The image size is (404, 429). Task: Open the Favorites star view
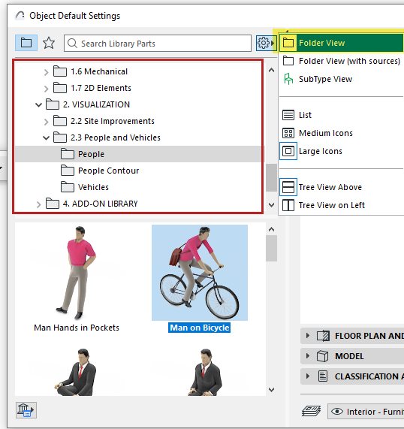click(49, 43)
